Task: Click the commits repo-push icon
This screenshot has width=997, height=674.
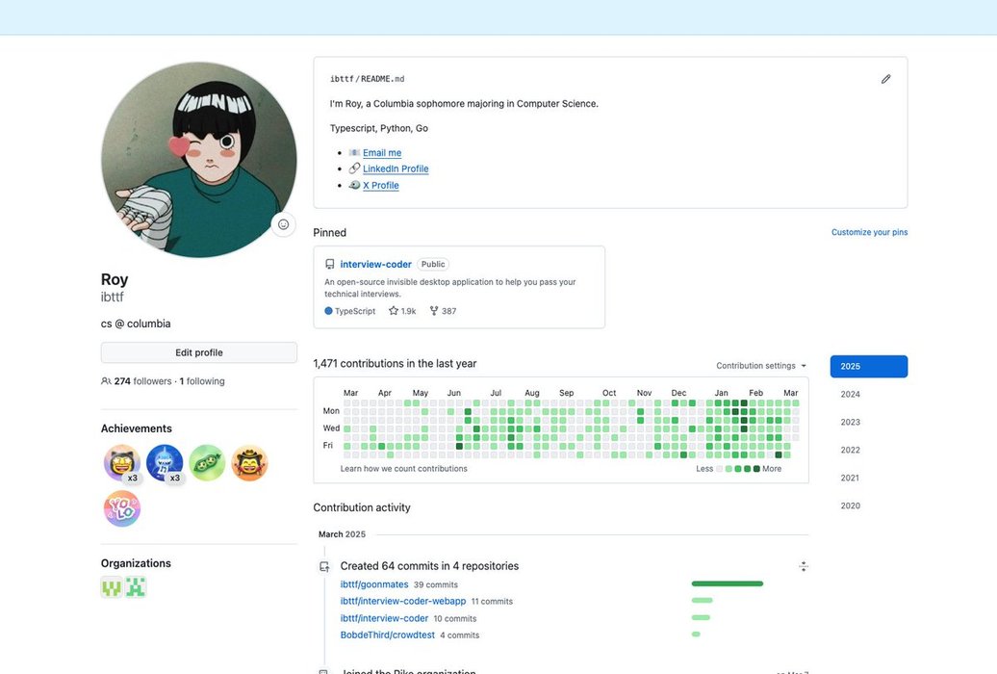Action: [x=324, y=566]
